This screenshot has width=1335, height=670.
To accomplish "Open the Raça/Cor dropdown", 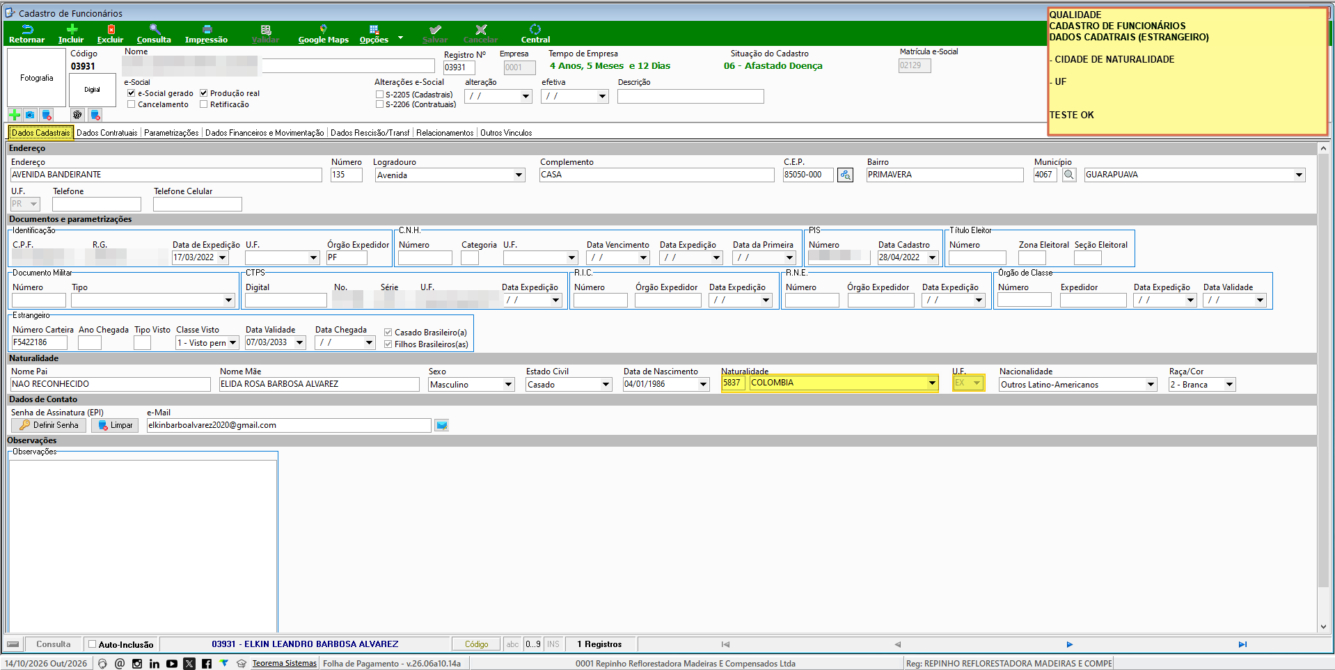I will coord(1229,385).
